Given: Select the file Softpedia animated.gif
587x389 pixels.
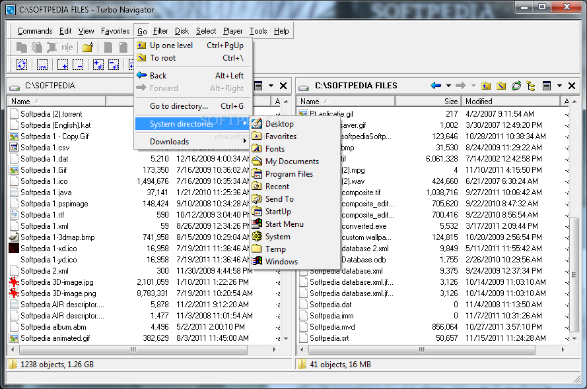Looking at the screenshot, I should [x=55, y=338].
